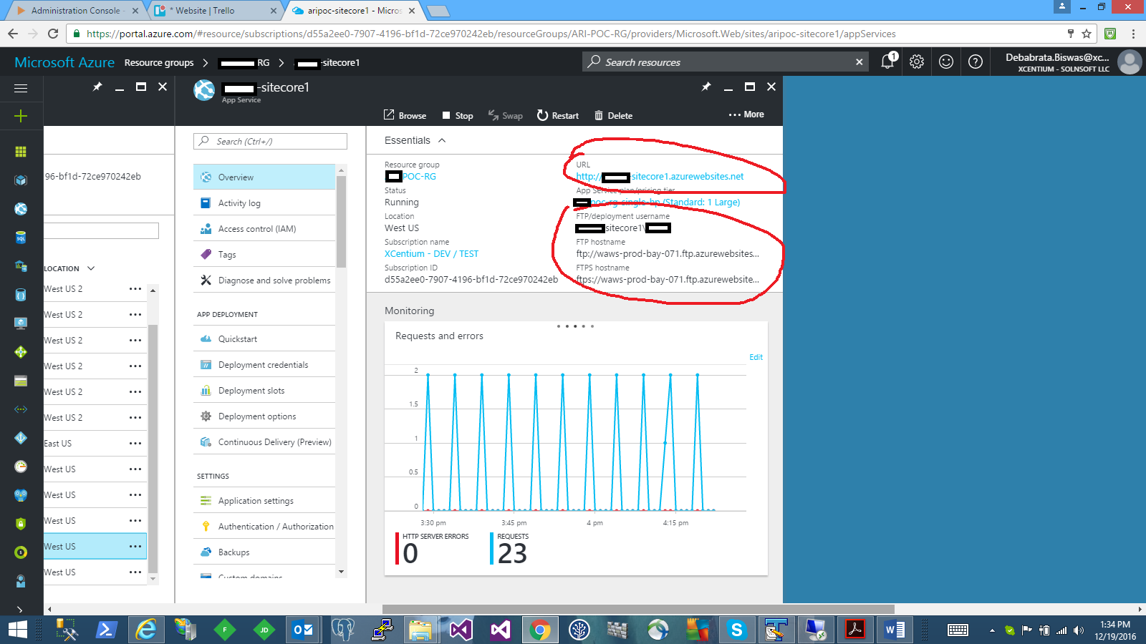
Task: Open Access control (IAM)
Action: (264, 228)
